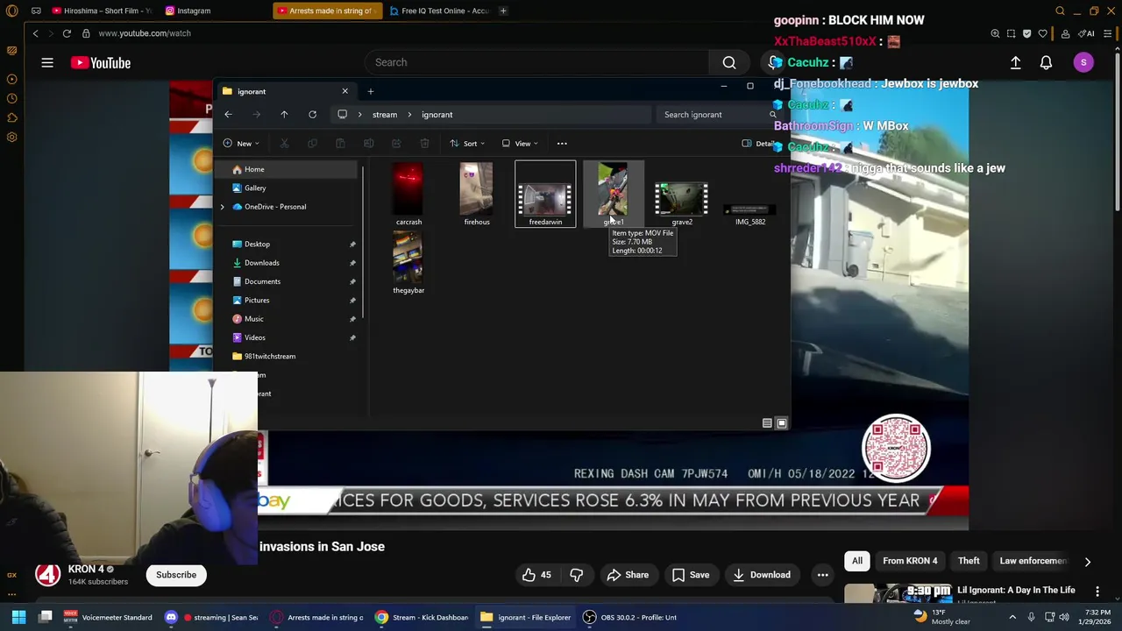Image resolution: width=1122 pixels, height=631 pixels.
Task: Open Discord streaming taskbar item
Action: tap(211, 617)
